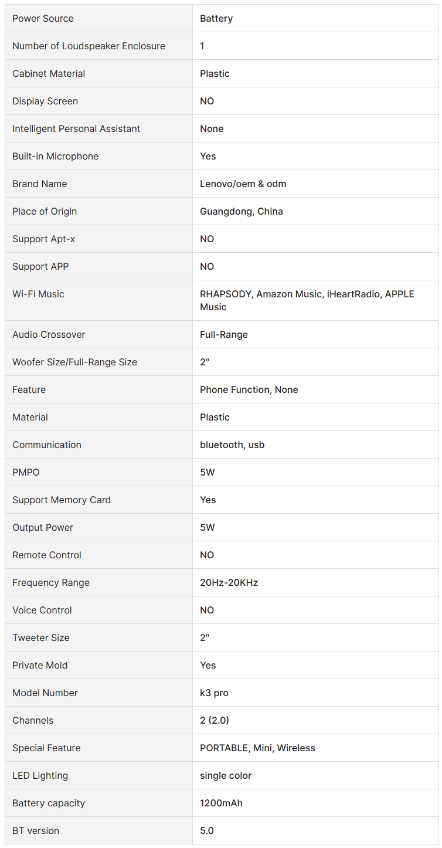The image size is (442, 848).
Task: Select the "Battery" value text
Action: (216, 19)
